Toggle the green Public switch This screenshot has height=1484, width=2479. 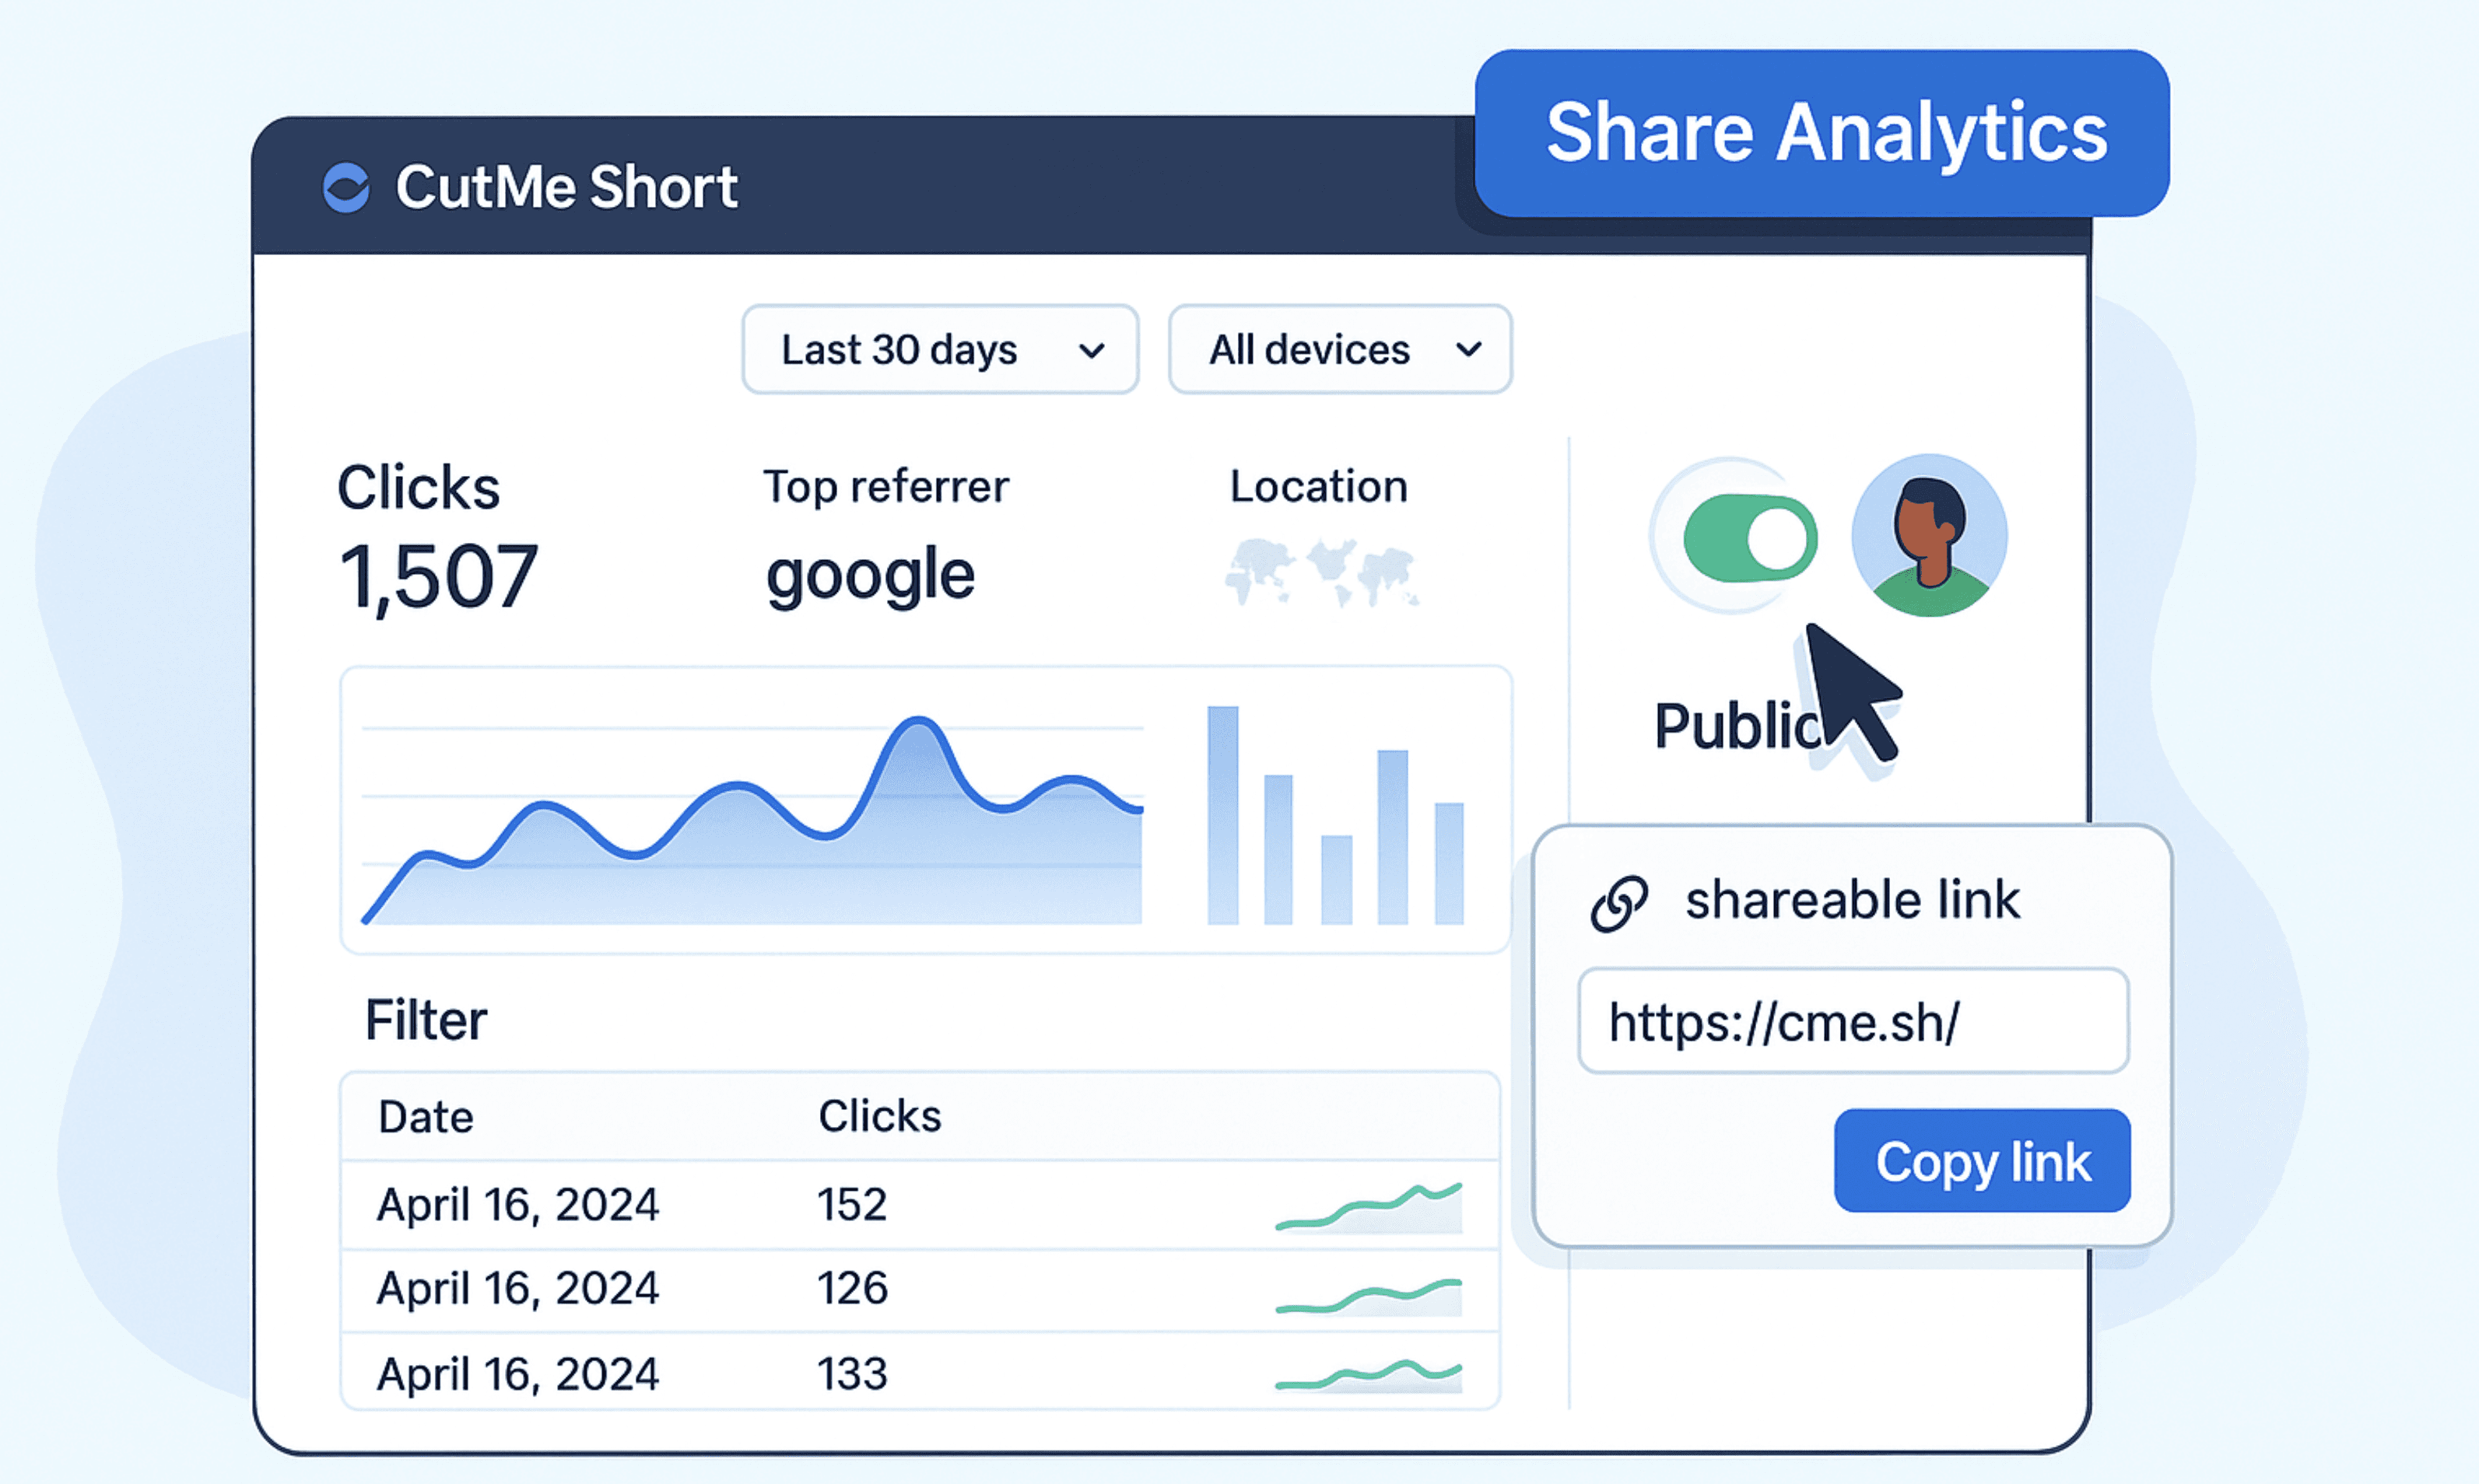pos(1750,538)
